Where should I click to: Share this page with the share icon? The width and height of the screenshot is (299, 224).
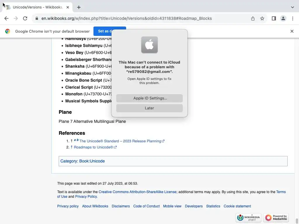coord(253,18)
